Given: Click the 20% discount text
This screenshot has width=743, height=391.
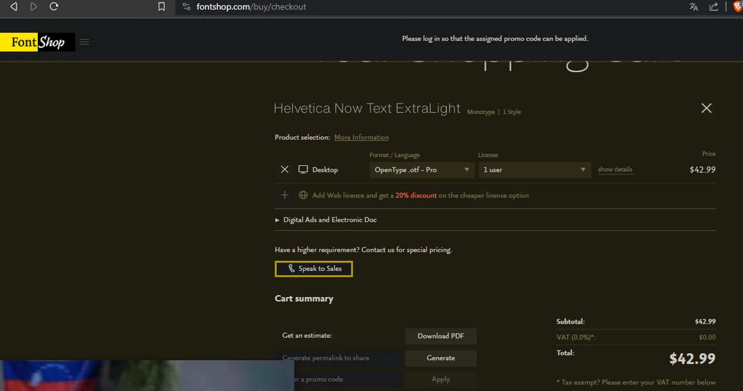Looking at the screenshot, I should click(x=416, y=195).
